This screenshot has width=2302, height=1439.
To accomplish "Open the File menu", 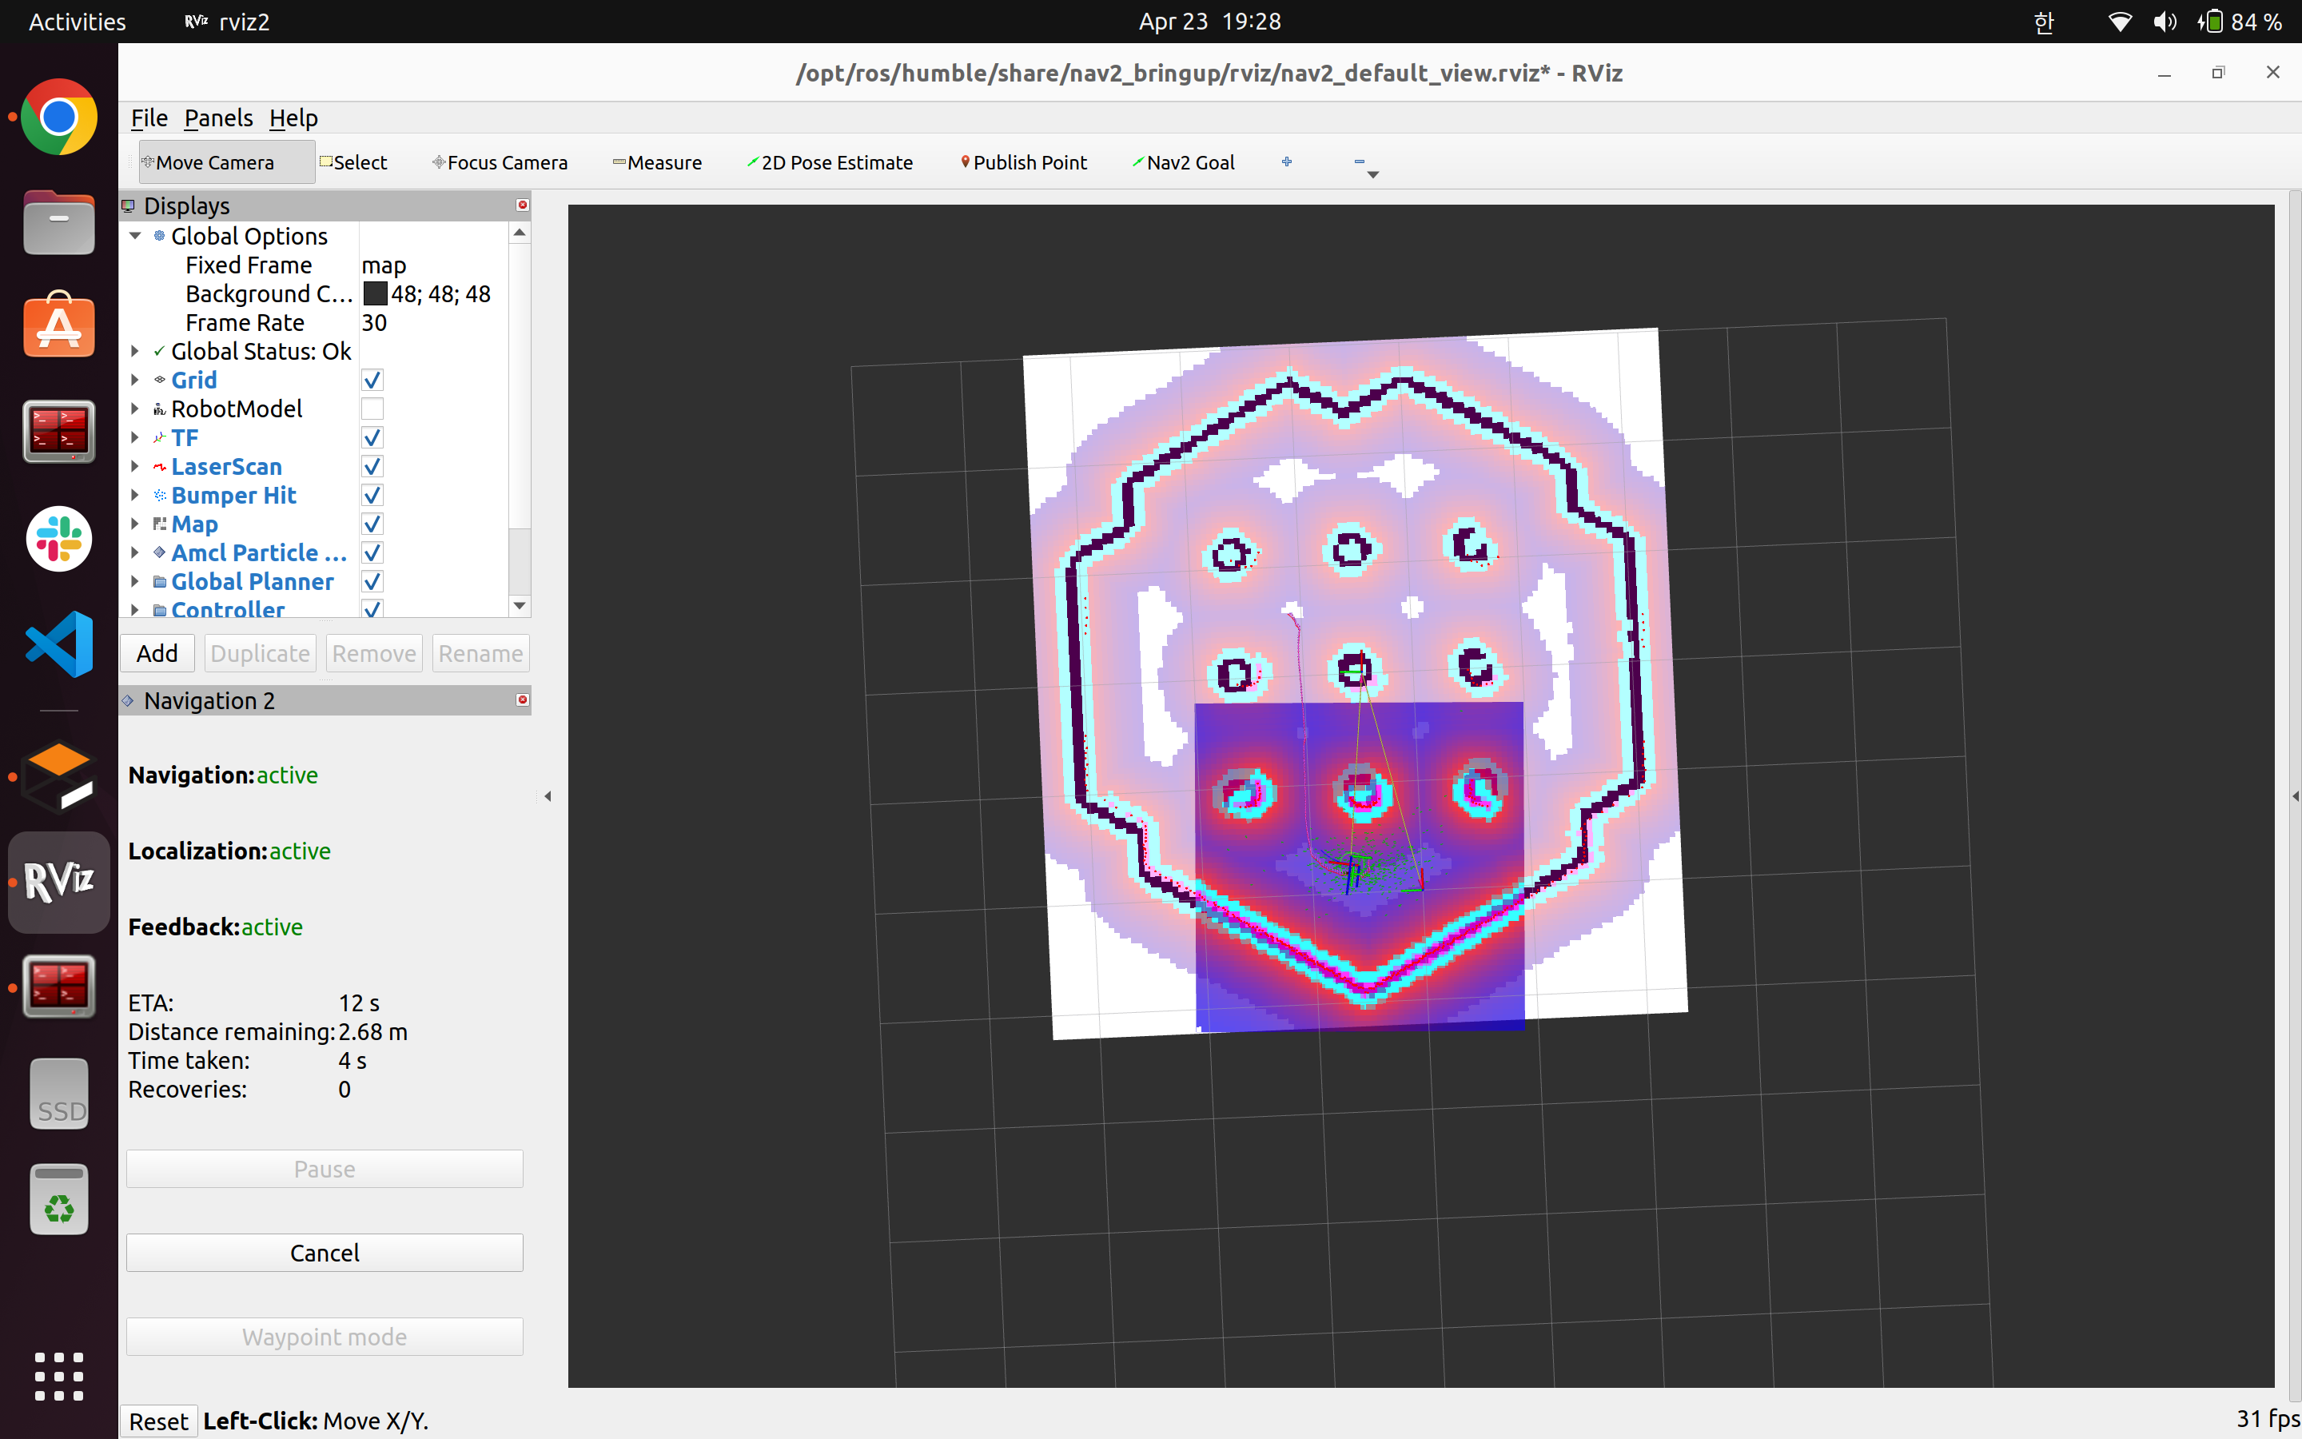I will pos(149,118).
